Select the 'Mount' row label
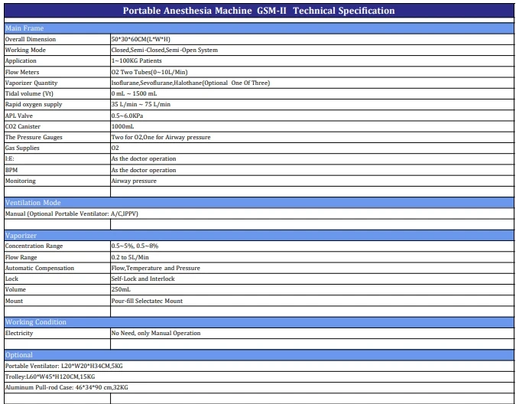Viewport: 516px width, 404px height. pyautogui.click(x=14, y=301)
